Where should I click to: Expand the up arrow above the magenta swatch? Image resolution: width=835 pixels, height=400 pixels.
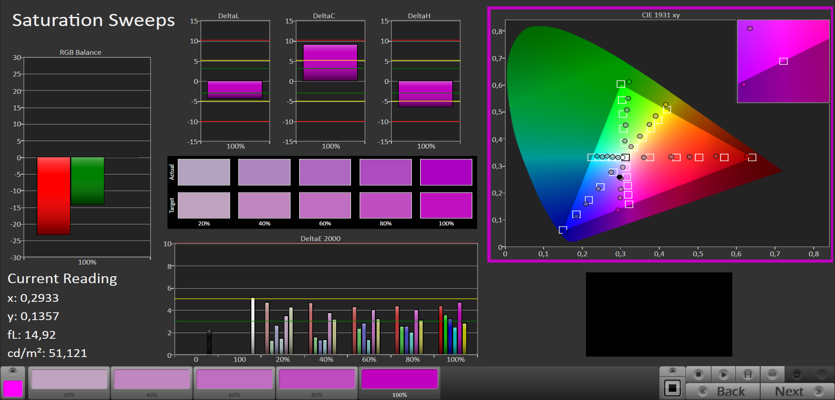click(13, 371)
